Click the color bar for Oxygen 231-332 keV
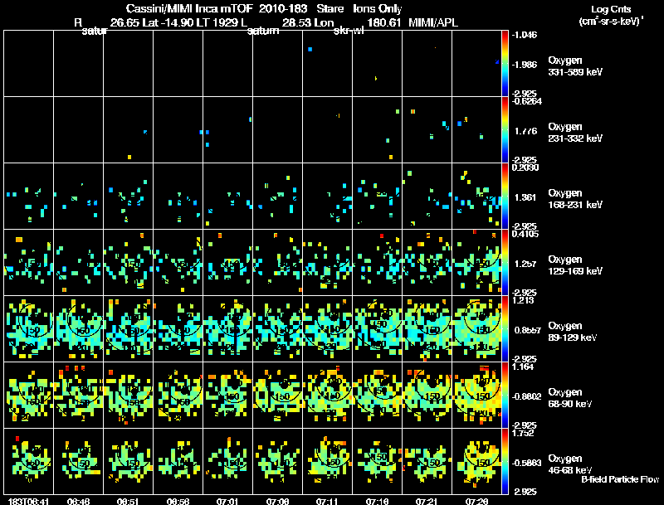 tap(506, 129)
